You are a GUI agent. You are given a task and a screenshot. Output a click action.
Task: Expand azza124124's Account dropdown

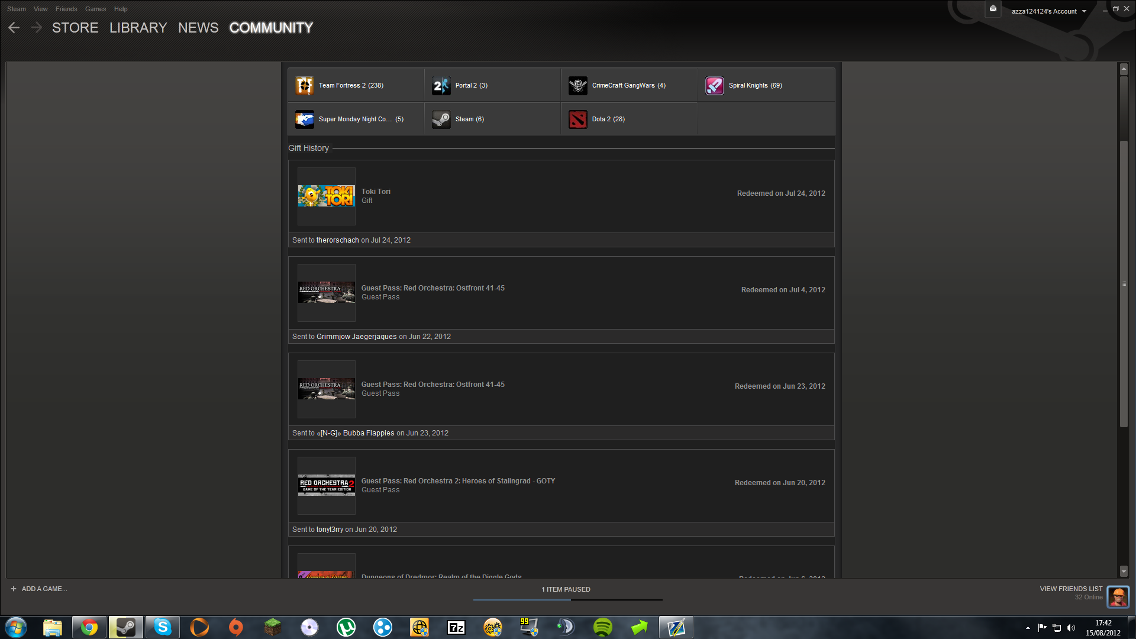pyautogui.click(x=1048, y=11)
